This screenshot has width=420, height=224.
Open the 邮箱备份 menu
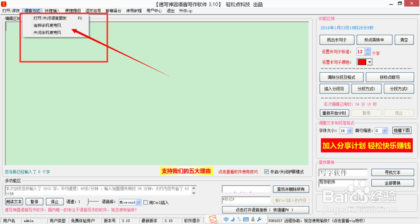coord(113,11)
